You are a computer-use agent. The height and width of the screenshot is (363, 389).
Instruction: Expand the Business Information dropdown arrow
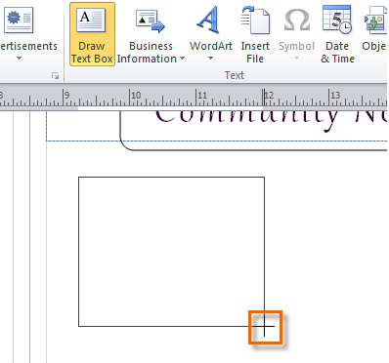click(x=182, y=59)
